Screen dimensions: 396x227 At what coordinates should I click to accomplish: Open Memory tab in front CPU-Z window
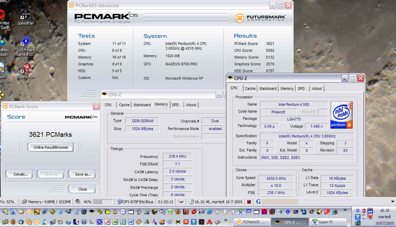[287, 88]
